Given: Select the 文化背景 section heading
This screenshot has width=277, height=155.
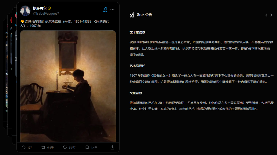Looking at the screenshot, I should tap(136, 93).
